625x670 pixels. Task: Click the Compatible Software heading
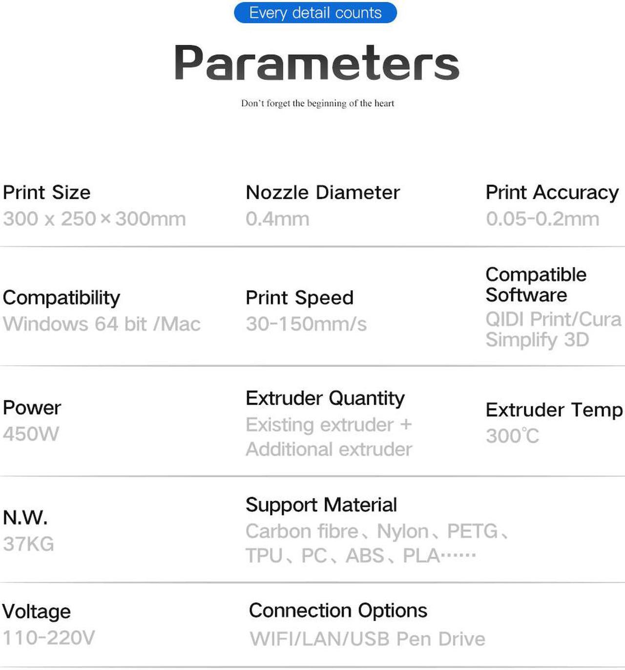click(x=536, y=285)
